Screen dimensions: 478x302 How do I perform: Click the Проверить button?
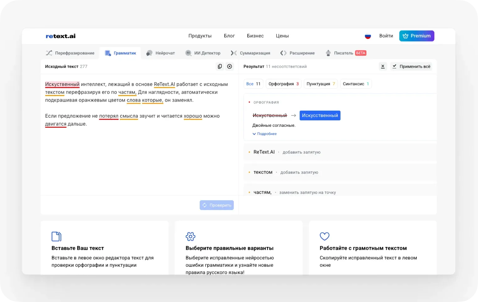point(217,205)
